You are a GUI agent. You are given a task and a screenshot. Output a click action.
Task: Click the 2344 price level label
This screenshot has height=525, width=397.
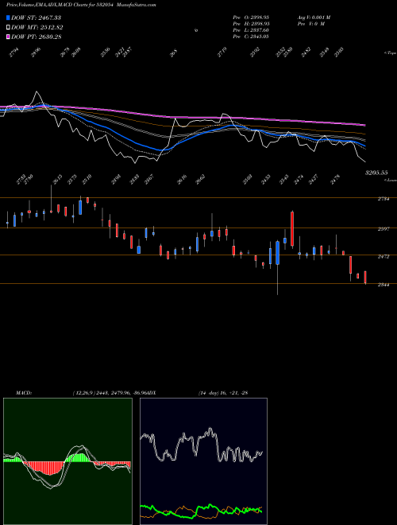tap(384, 285)
